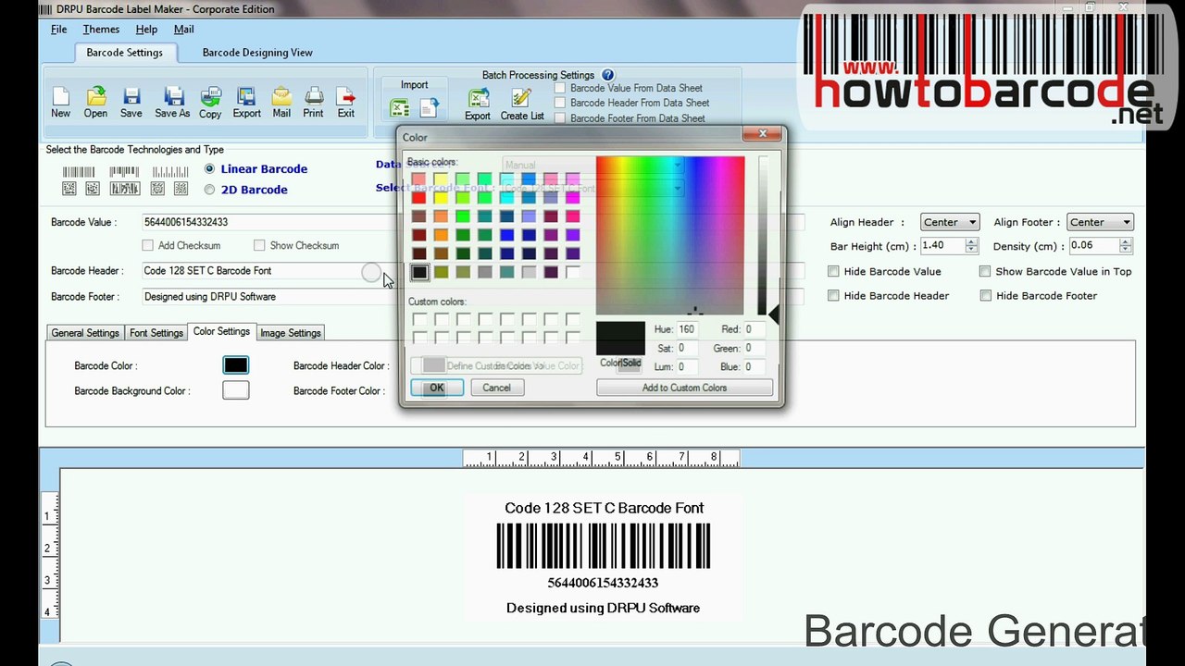Click the New document icon

pos(60,102)
